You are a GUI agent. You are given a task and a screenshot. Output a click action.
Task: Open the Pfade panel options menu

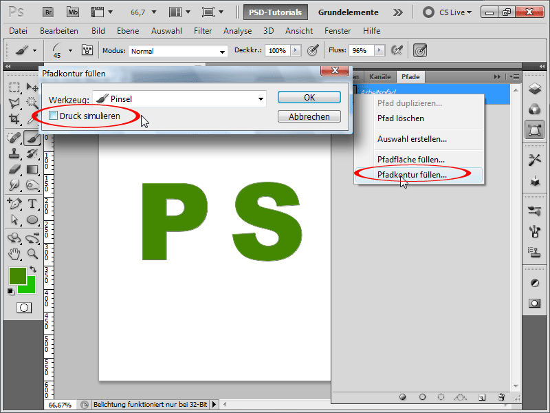514,76
